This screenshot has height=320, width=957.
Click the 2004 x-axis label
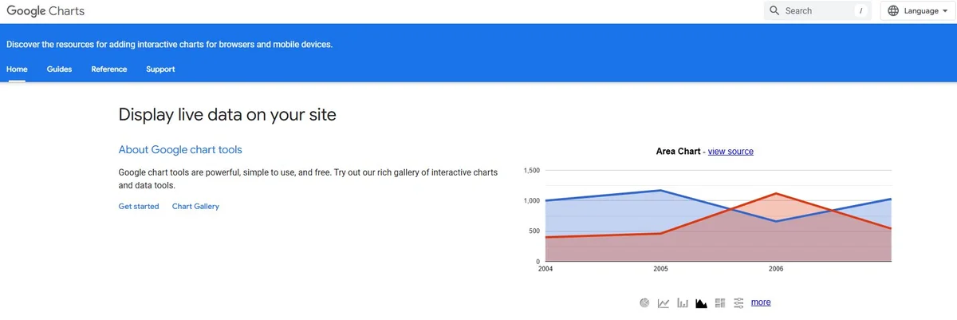point(545,270)
